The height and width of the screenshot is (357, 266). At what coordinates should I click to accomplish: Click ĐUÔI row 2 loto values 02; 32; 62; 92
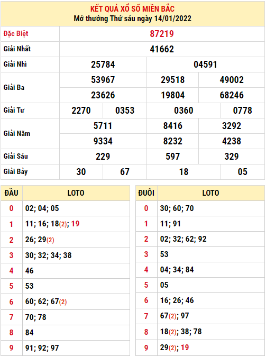tap(184, 239)
